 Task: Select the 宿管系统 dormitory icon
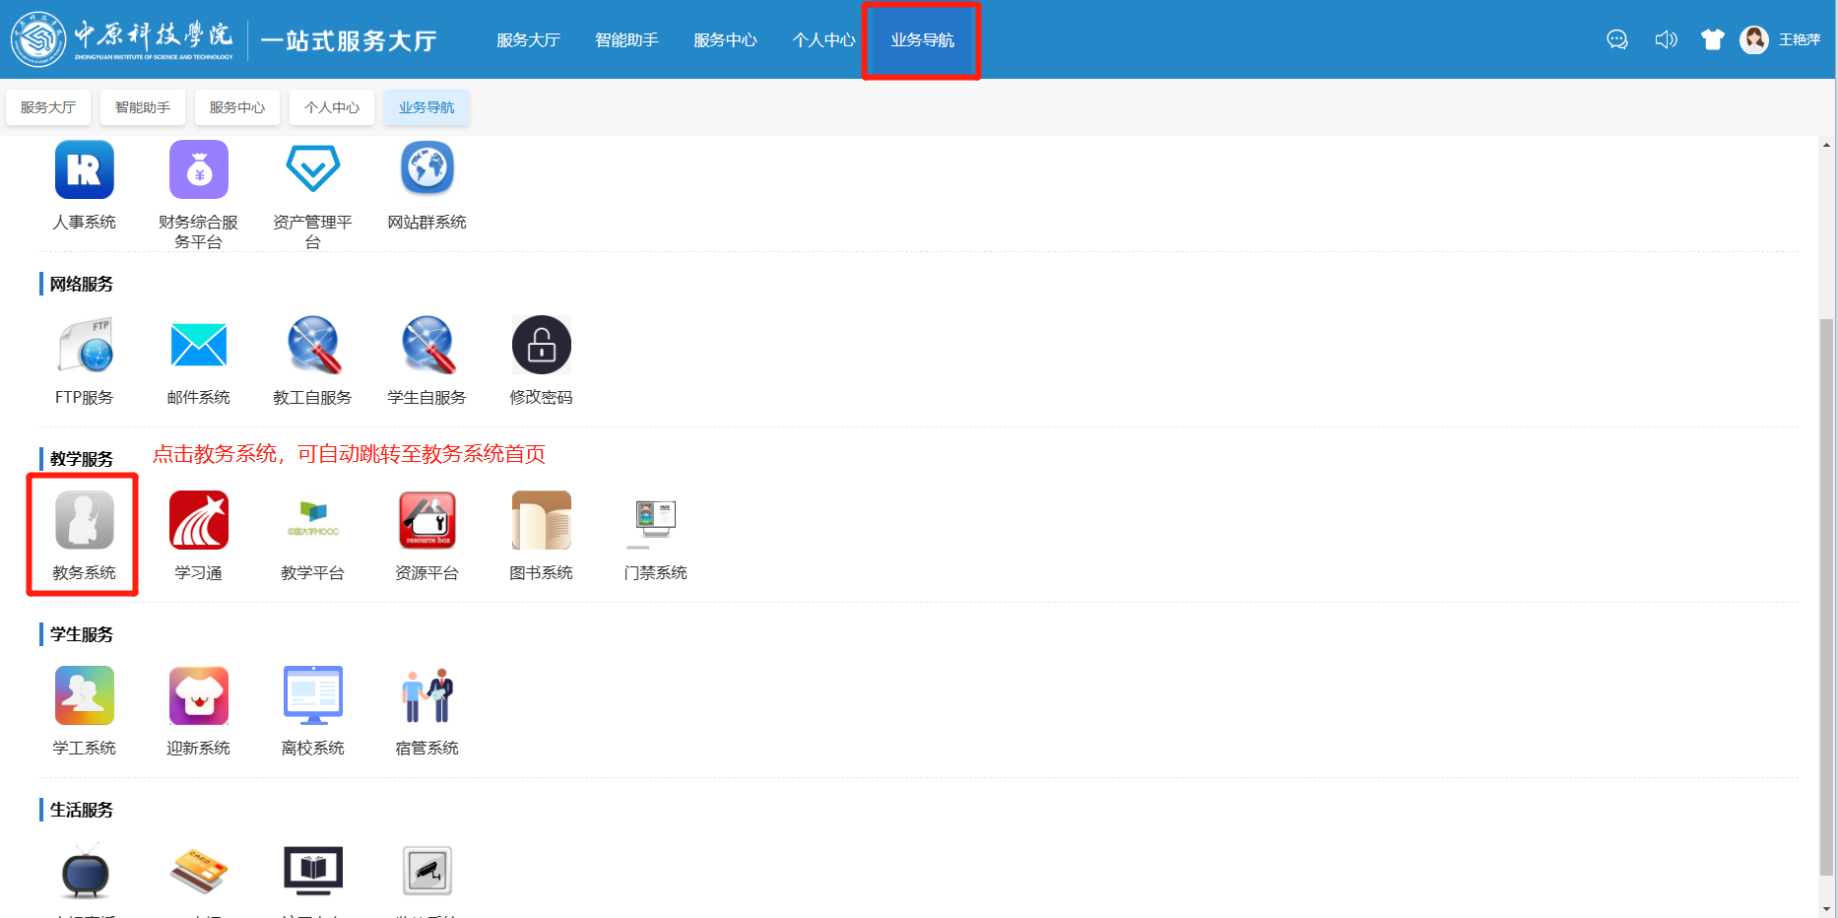click(427, 695)
